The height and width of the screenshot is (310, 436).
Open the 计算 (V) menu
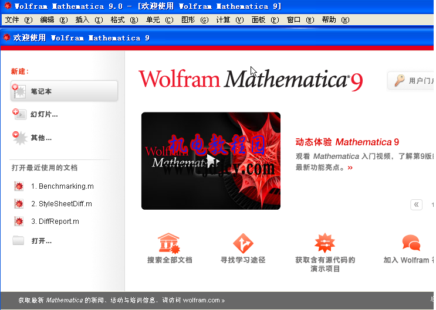tap(230, 20)
